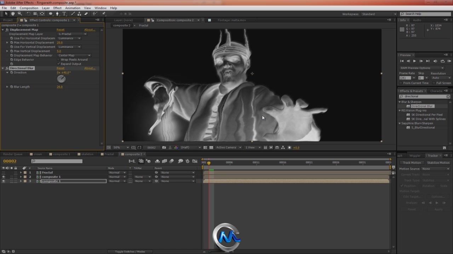Image resolution: width=453 pixels, height=254 pixels.
Task: Adjust the Direction angle dial
Action: (61, 79)
